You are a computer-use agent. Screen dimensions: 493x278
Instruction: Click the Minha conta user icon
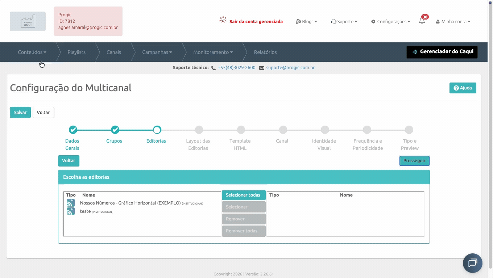438,22
